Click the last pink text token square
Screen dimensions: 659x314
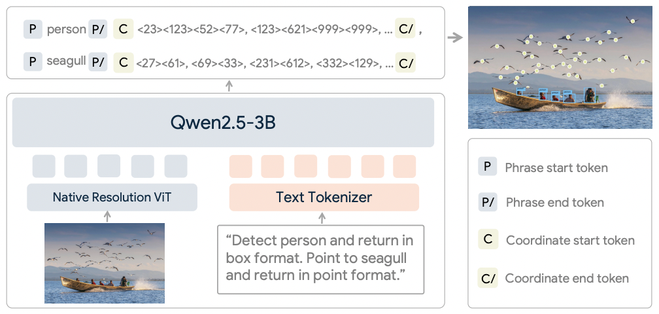(x=404, y=166)
